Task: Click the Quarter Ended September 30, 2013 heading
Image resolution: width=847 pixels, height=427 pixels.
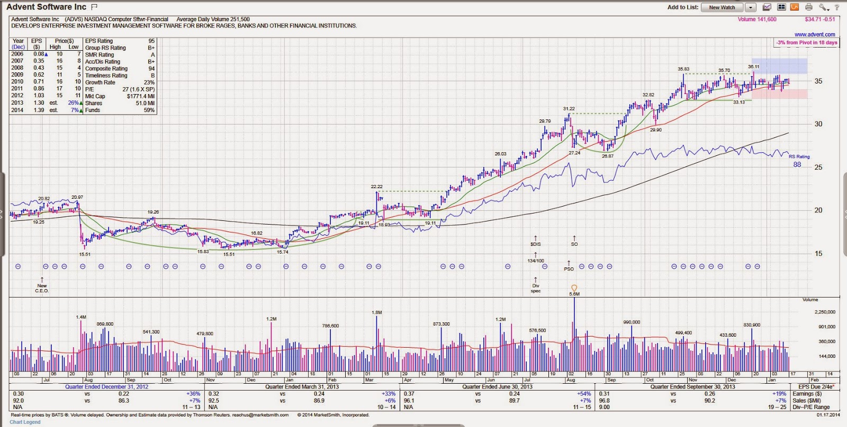Action: [692, 387]
